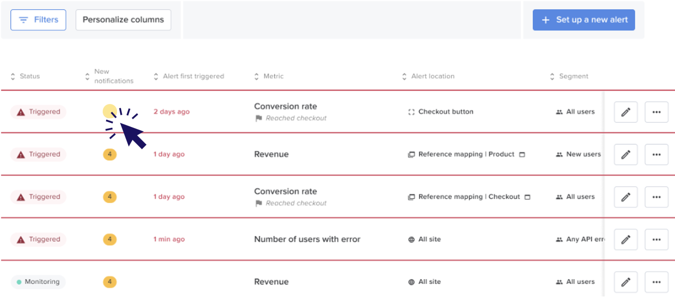Image resolution: width=675 pixels, height=300 pixels.
Task: Edit the Checkout button conversion rate alert
Action: 626,112
